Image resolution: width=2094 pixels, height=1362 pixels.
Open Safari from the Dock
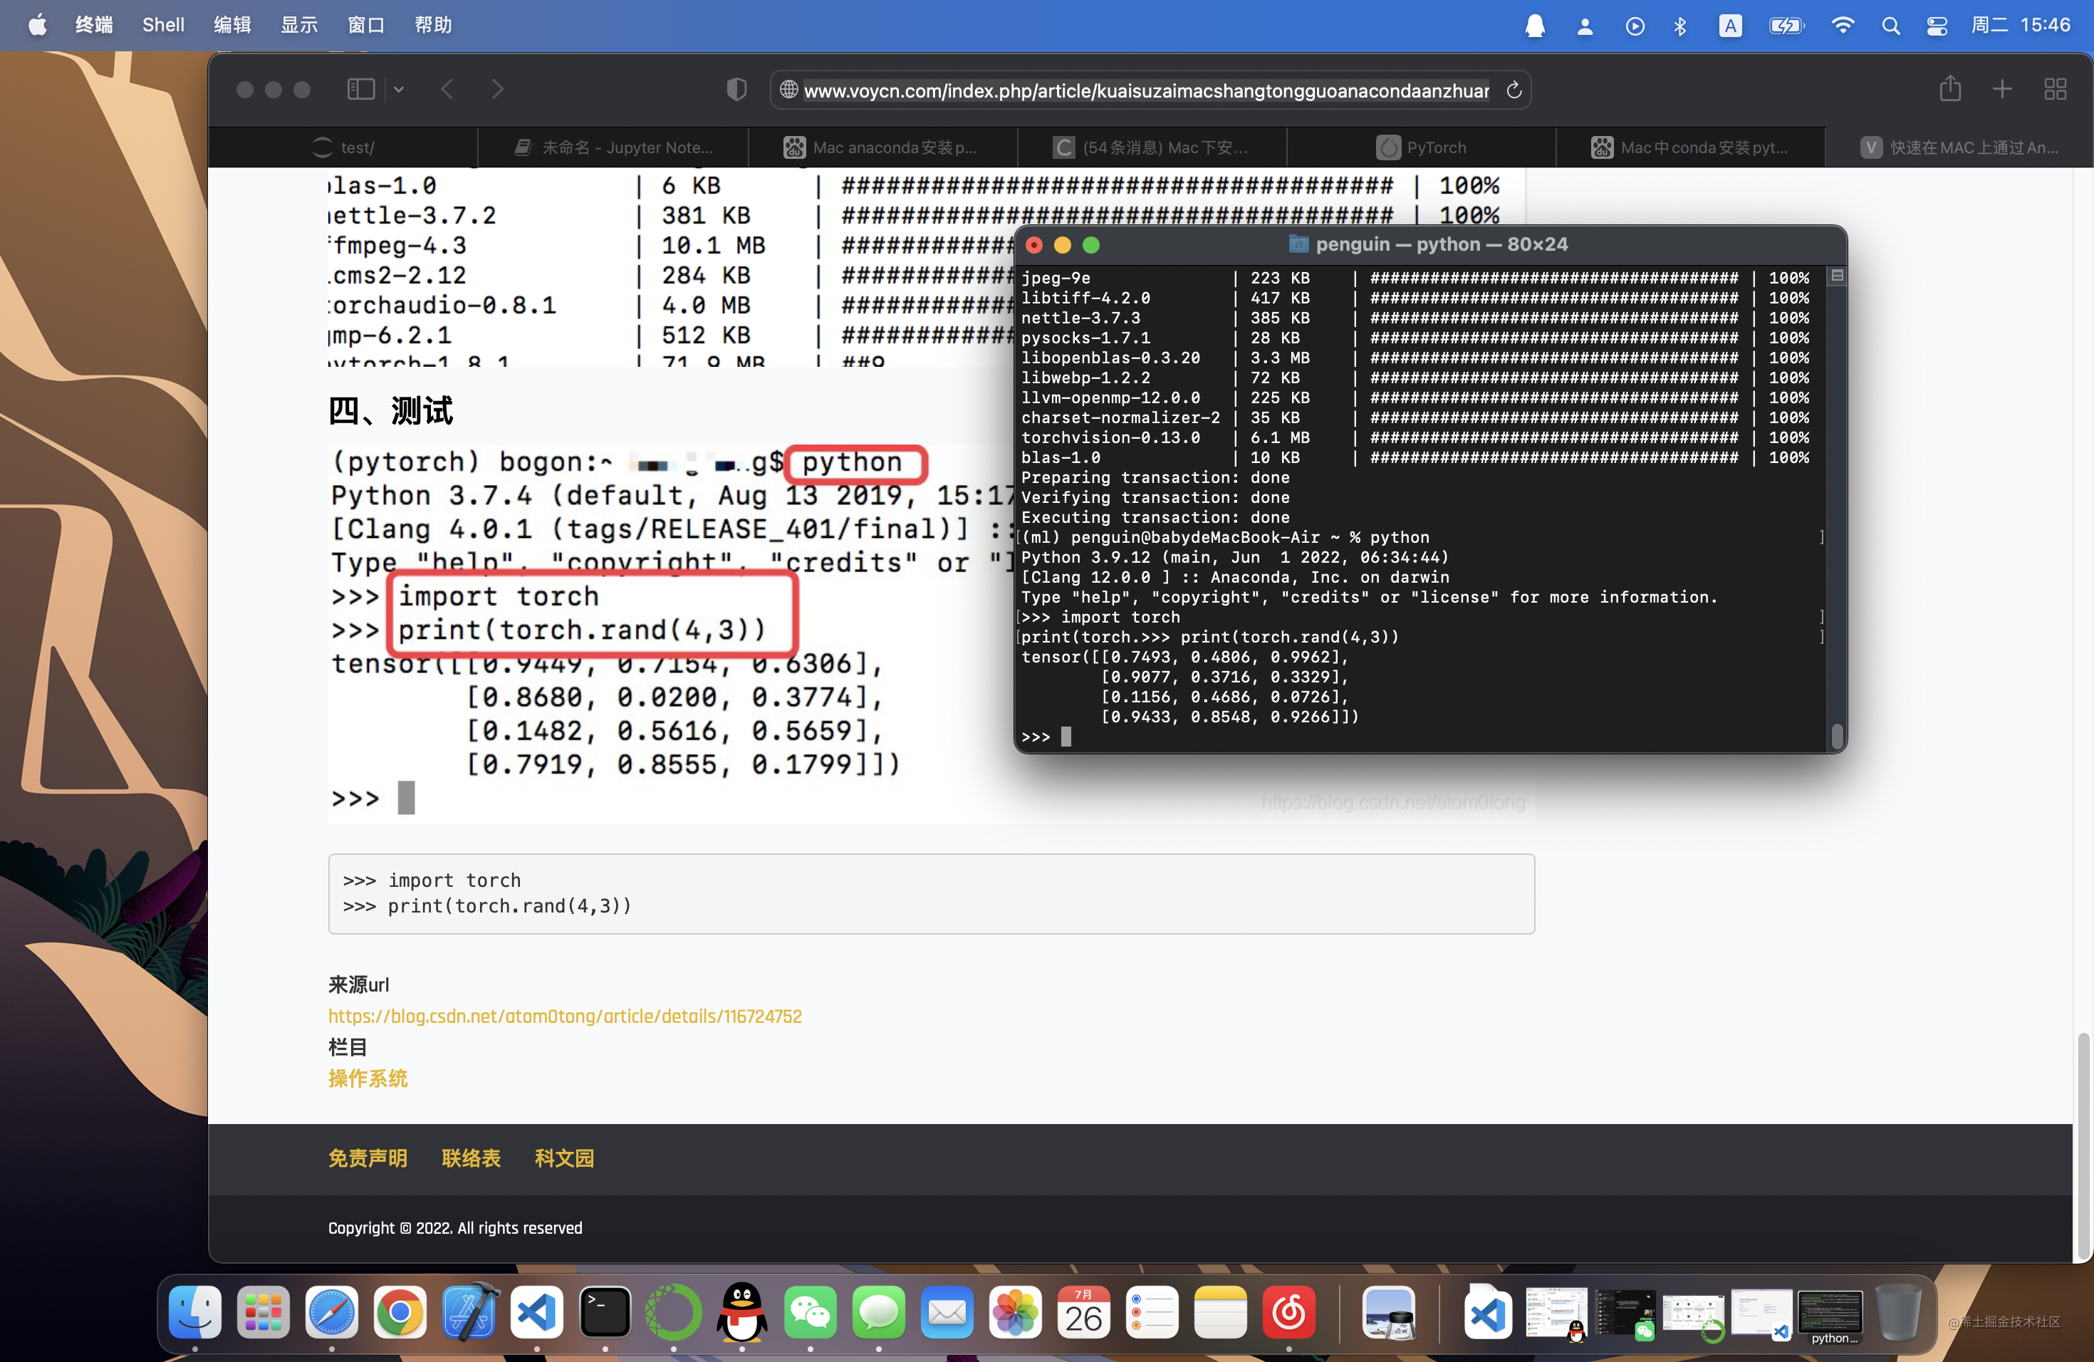tap(332, 1312)
